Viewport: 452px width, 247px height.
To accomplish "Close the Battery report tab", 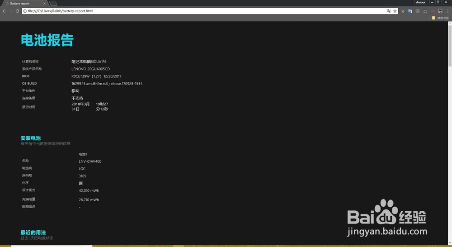I will tap(44, 4).
